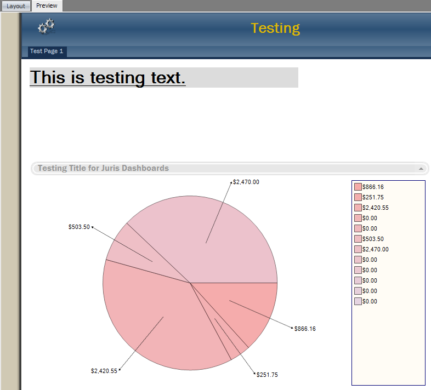This screenshot has height=390, width=431.
Task: Pick the $251.75 legend color swatch
Action: point(358,198)
